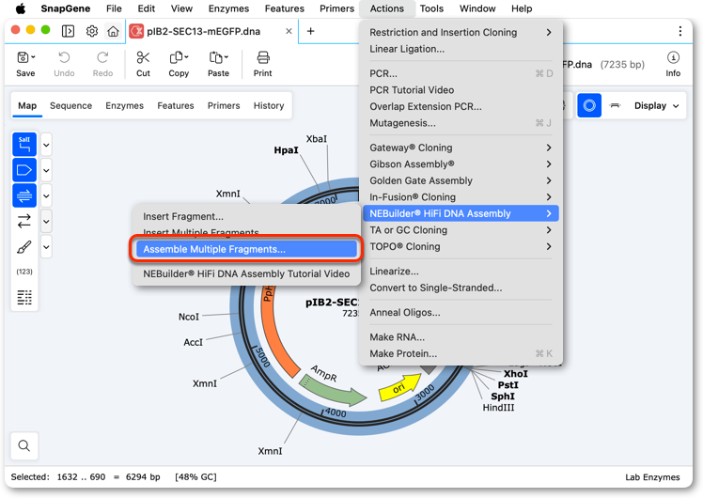Screen dimensions: 703x498
Task: Open PCR... from Actions menu
Action: pyautogui.click(x=461, y=73)
